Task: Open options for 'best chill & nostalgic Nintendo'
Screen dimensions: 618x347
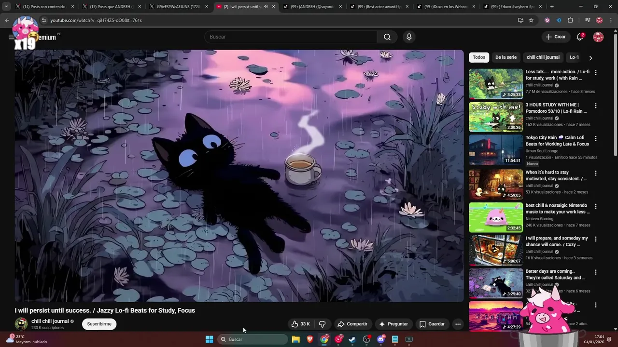Action: coord(596,206)
